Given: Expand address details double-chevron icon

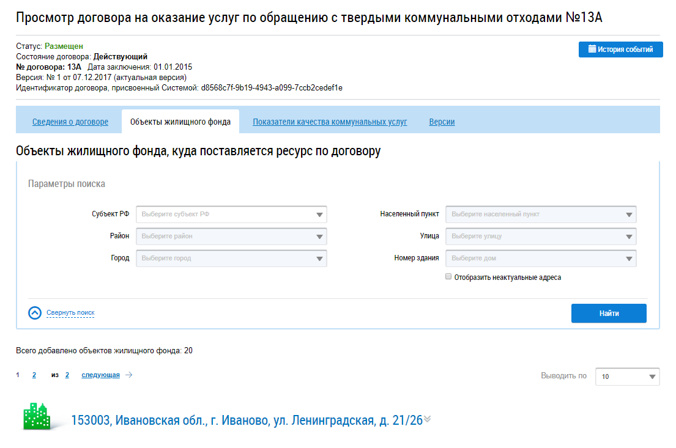Looking at the screenshot, I should pyautogui.click(x=428, y=419).
